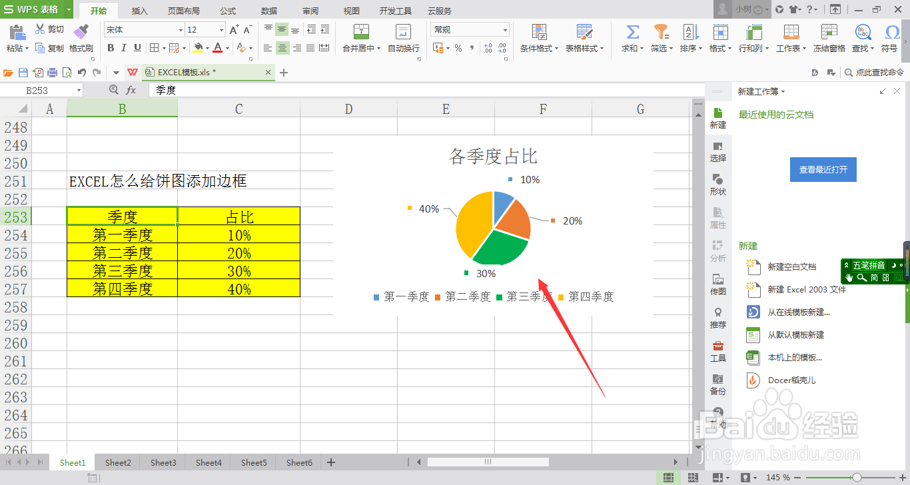Screen dimensions: 910x485
Task: Click the horizontal scrollbar thumb
Action: coord(488,462)
